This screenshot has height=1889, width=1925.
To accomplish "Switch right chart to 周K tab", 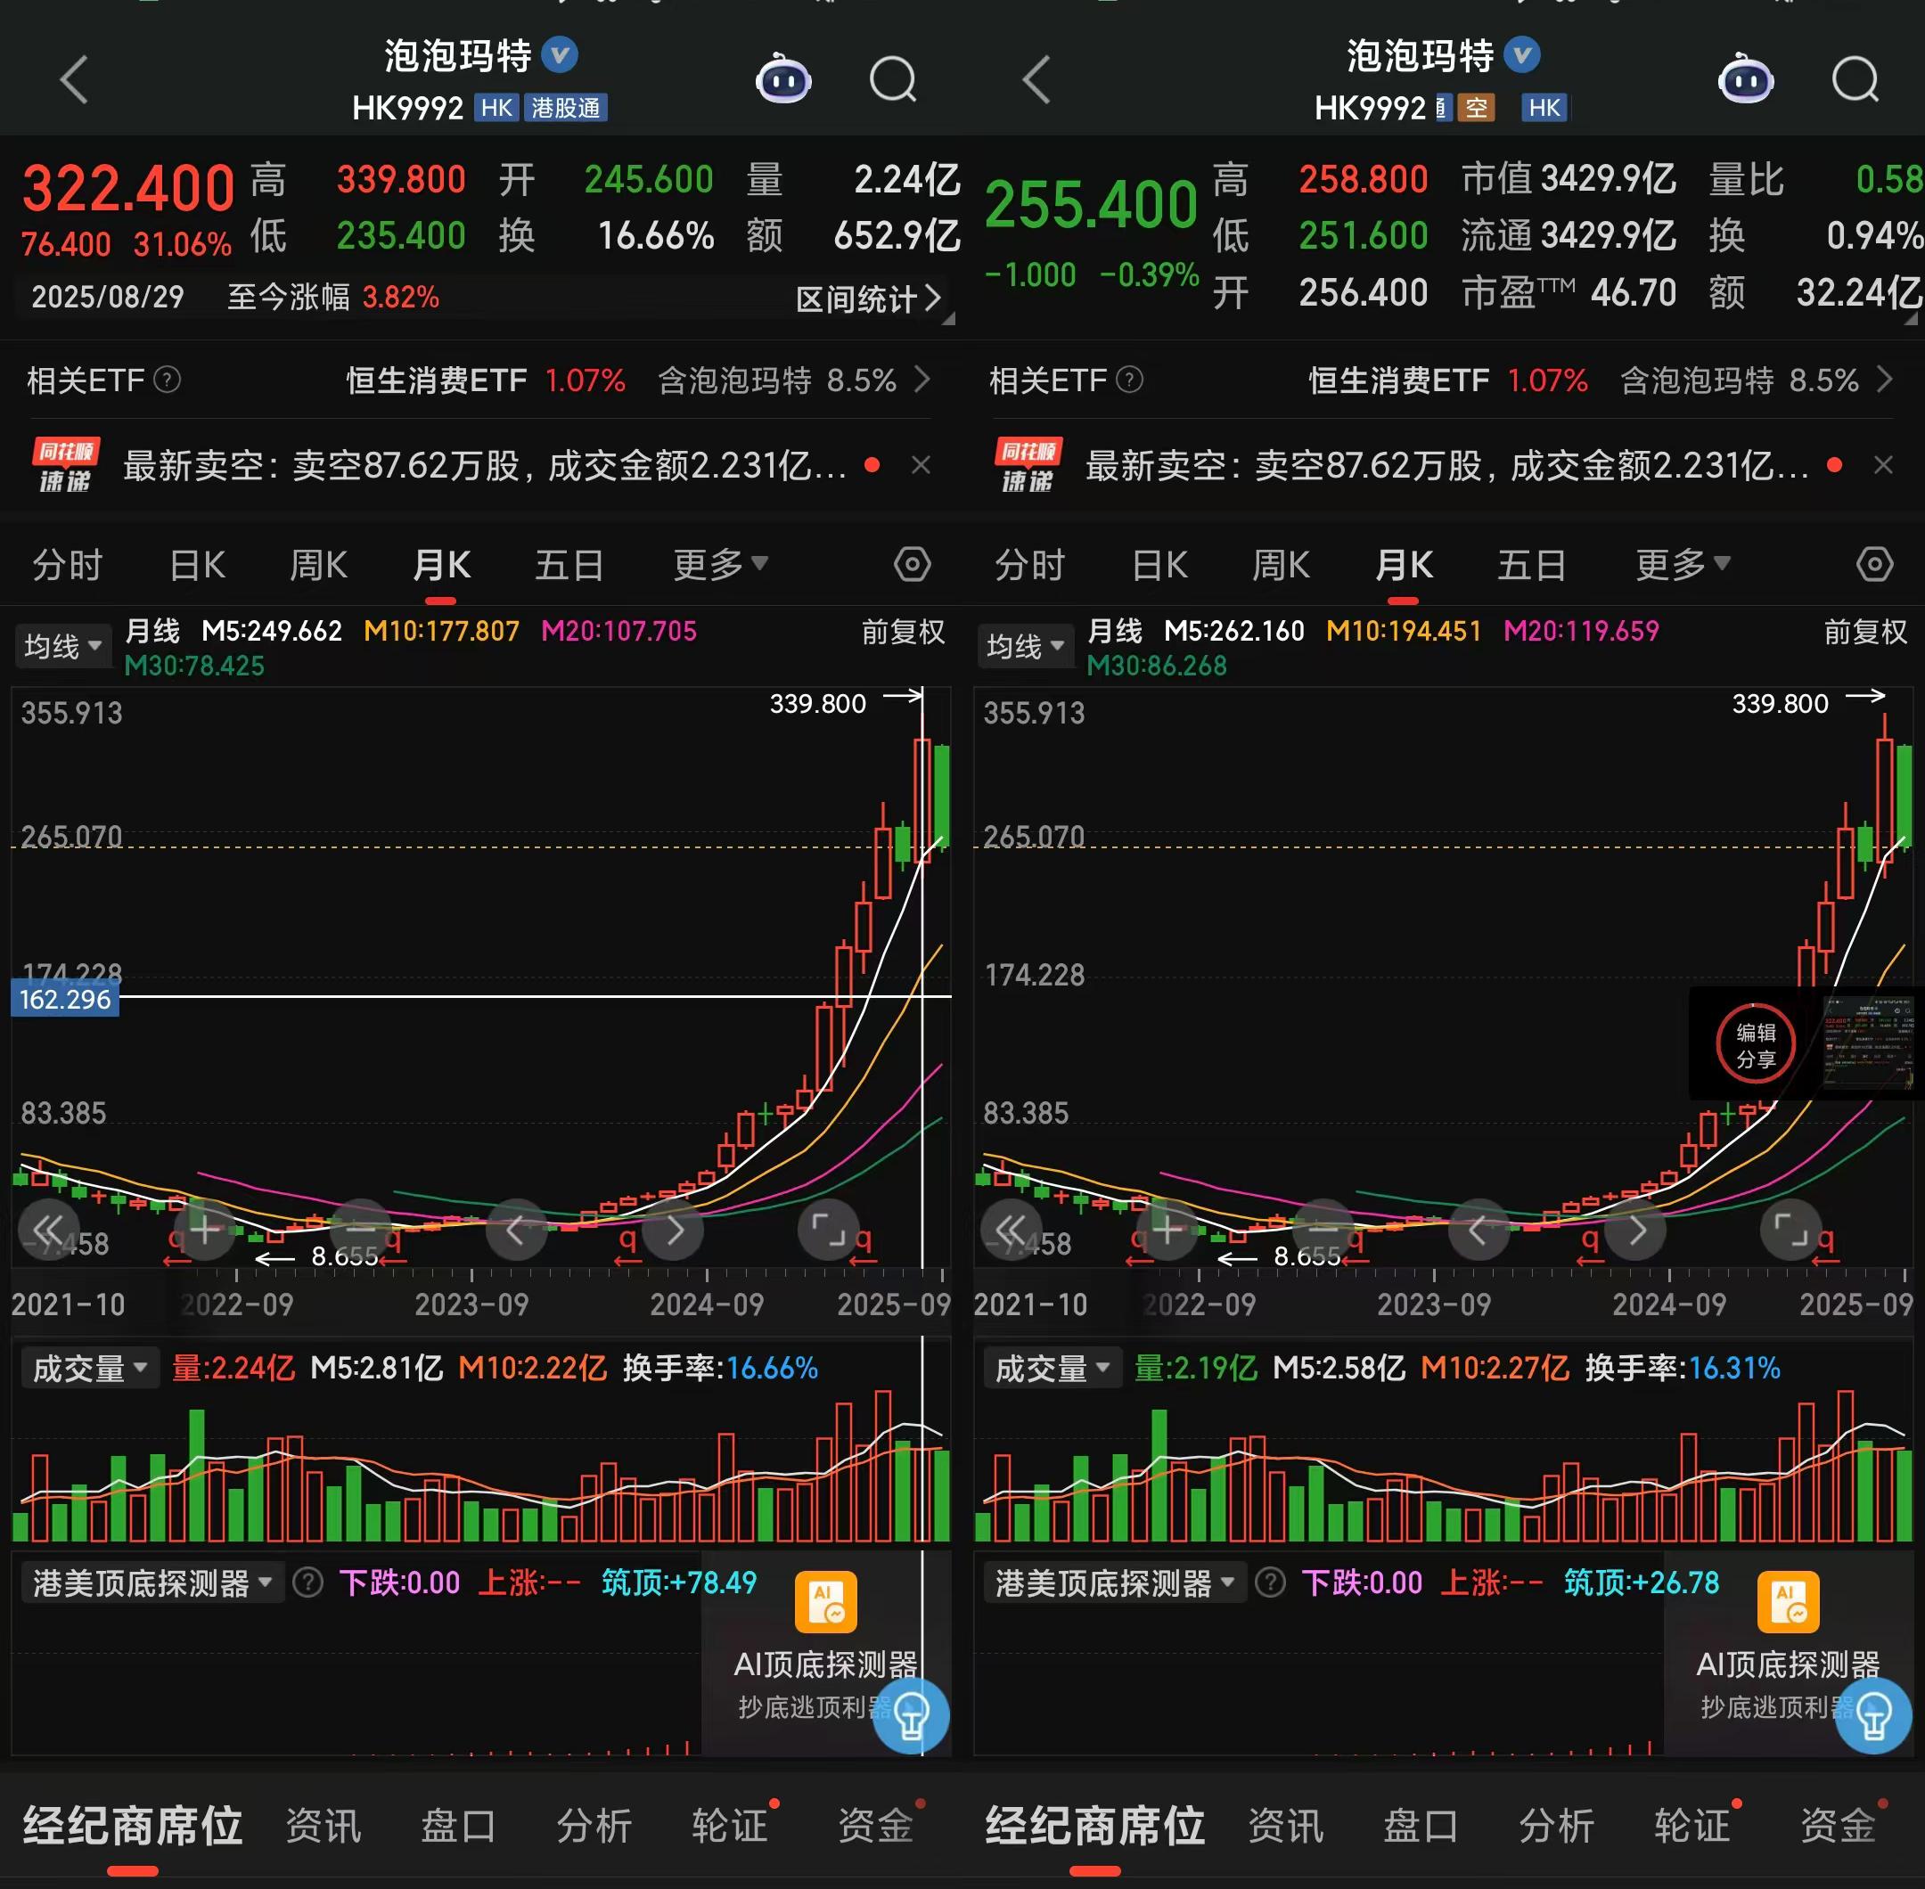I will point(1281,565).
